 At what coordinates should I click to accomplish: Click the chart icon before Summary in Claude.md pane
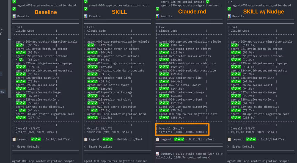(158, 154)
